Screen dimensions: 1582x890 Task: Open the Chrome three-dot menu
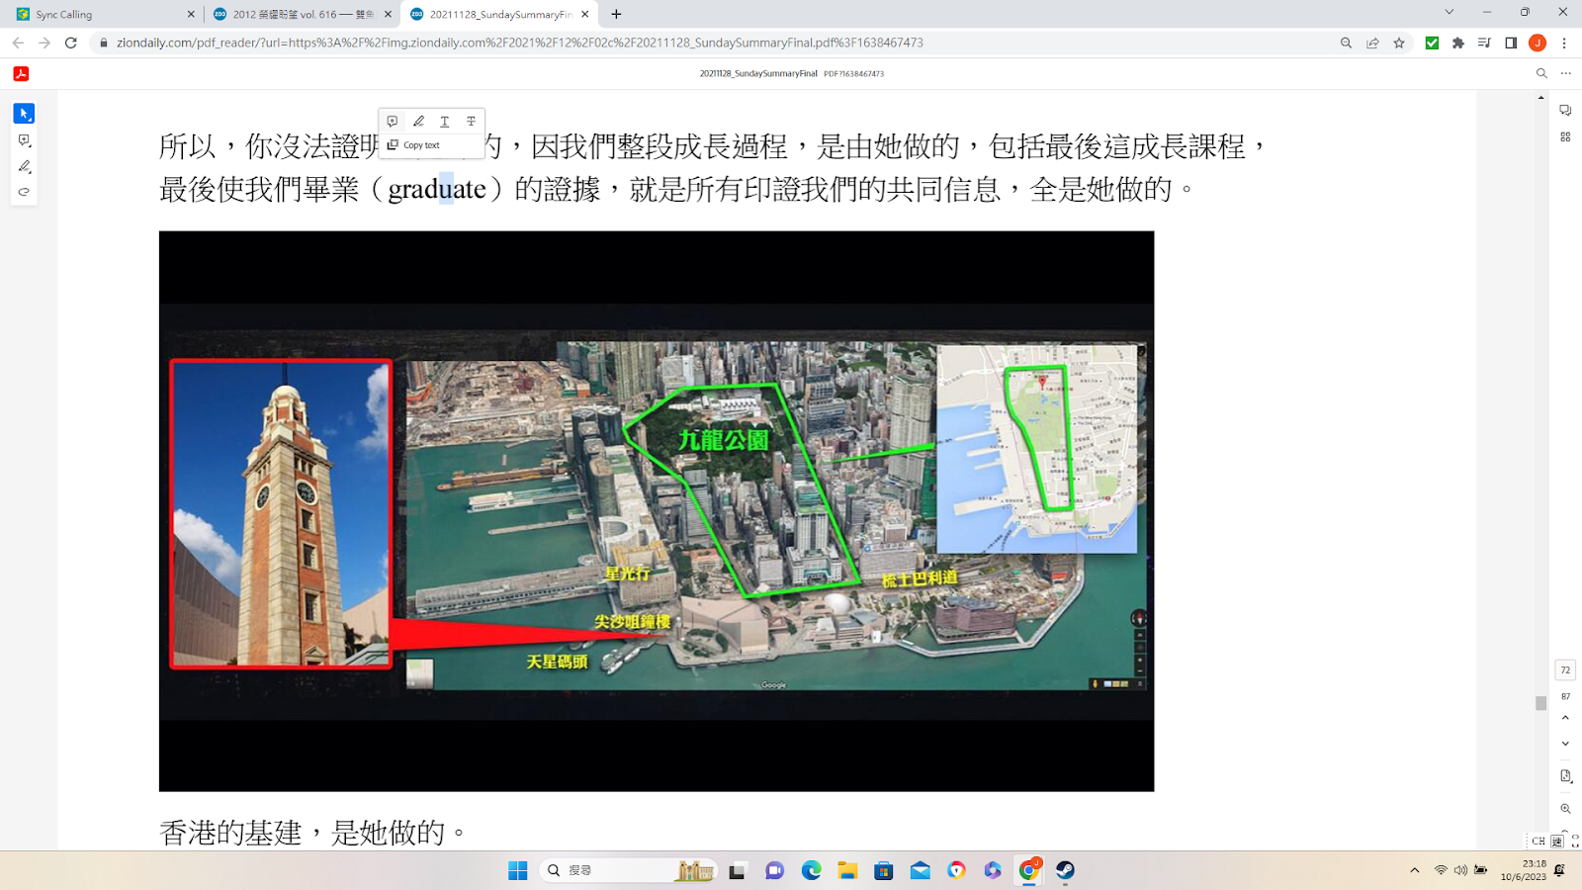pyautogui.click(x=1564, y=43)
